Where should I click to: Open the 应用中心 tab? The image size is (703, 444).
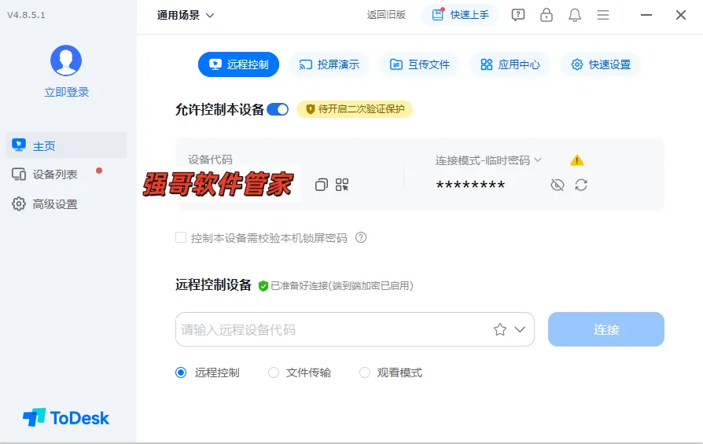510,64
